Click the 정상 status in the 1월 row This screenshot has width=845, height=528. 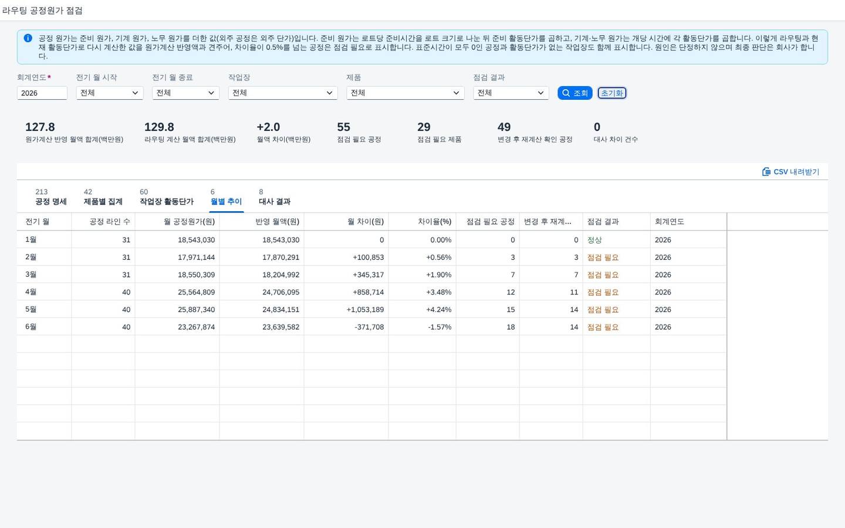[x=594, y=240]
